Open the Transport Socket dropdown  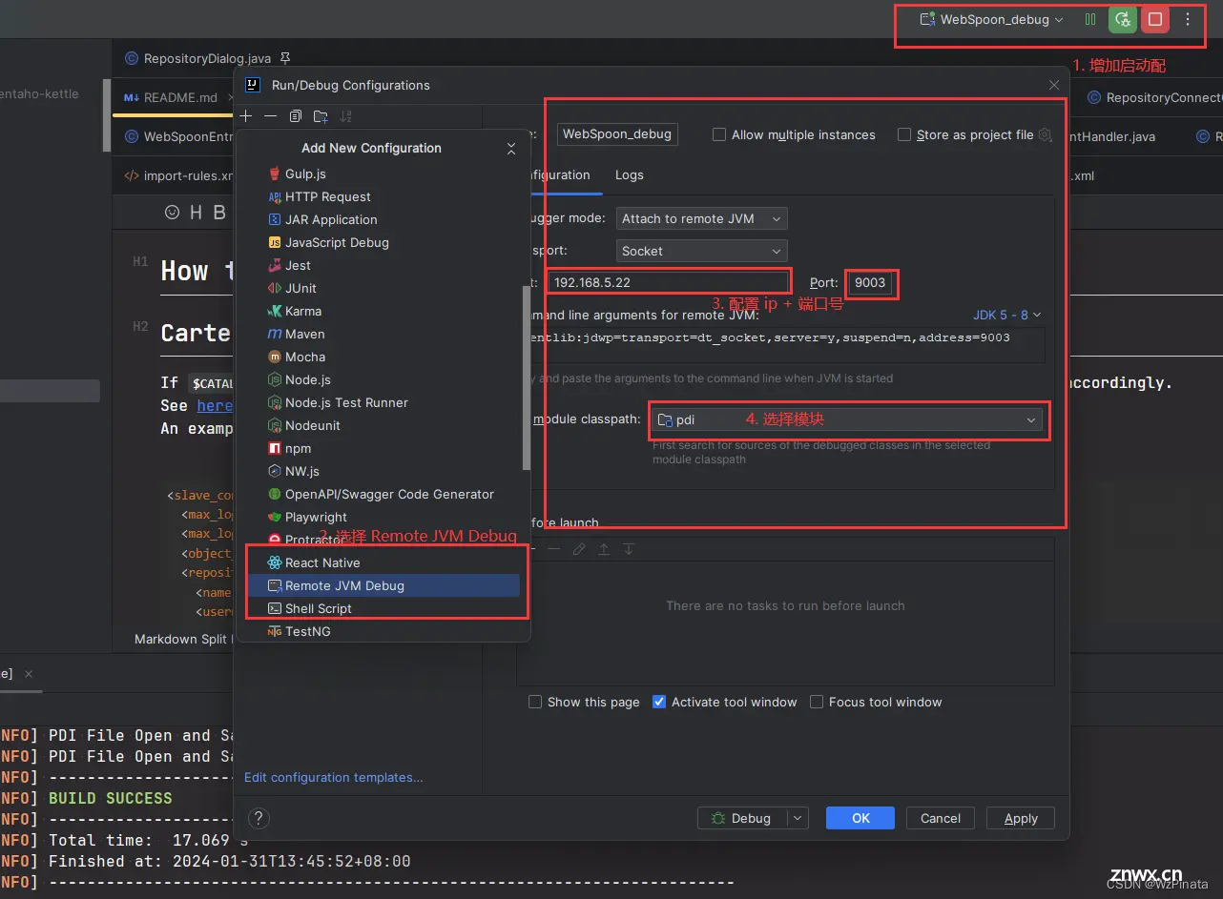[701, 251]
